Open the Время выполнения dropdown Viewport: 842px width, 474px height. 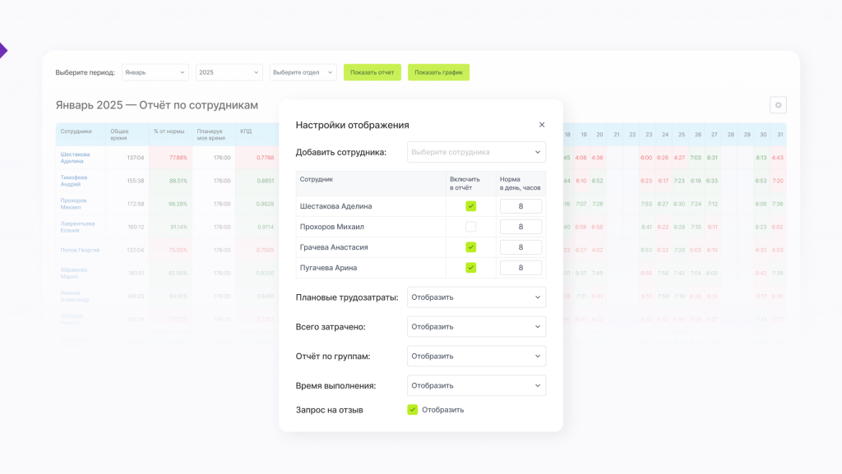[476, 386]
